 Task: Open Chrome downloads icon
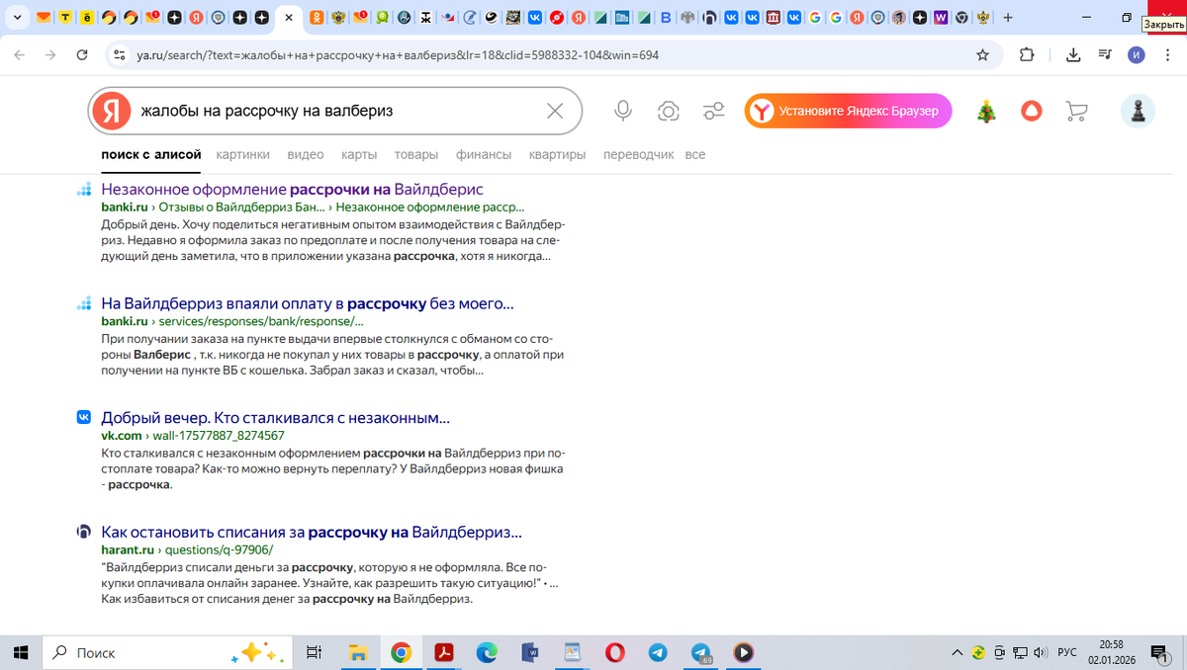click(x=1073, y=55)
